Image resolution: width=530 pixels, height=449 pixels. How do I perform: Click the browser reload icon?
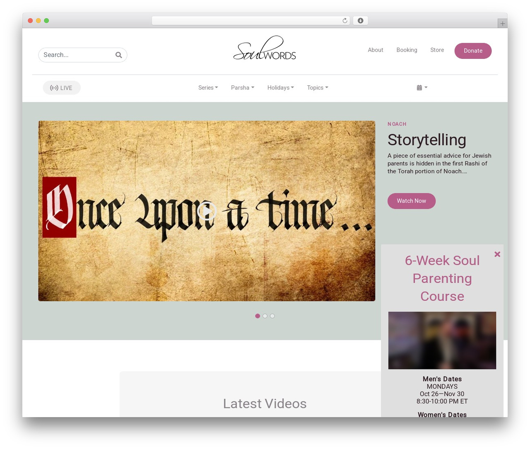[344, 21]
